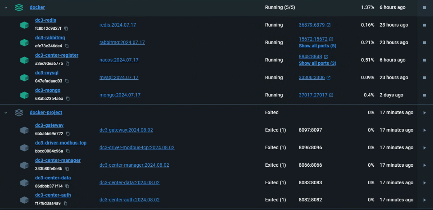Image resolution: width=433 pixels, height=210 pixels.
Task: Stop the docker compose stack
Action: [424, 7]
